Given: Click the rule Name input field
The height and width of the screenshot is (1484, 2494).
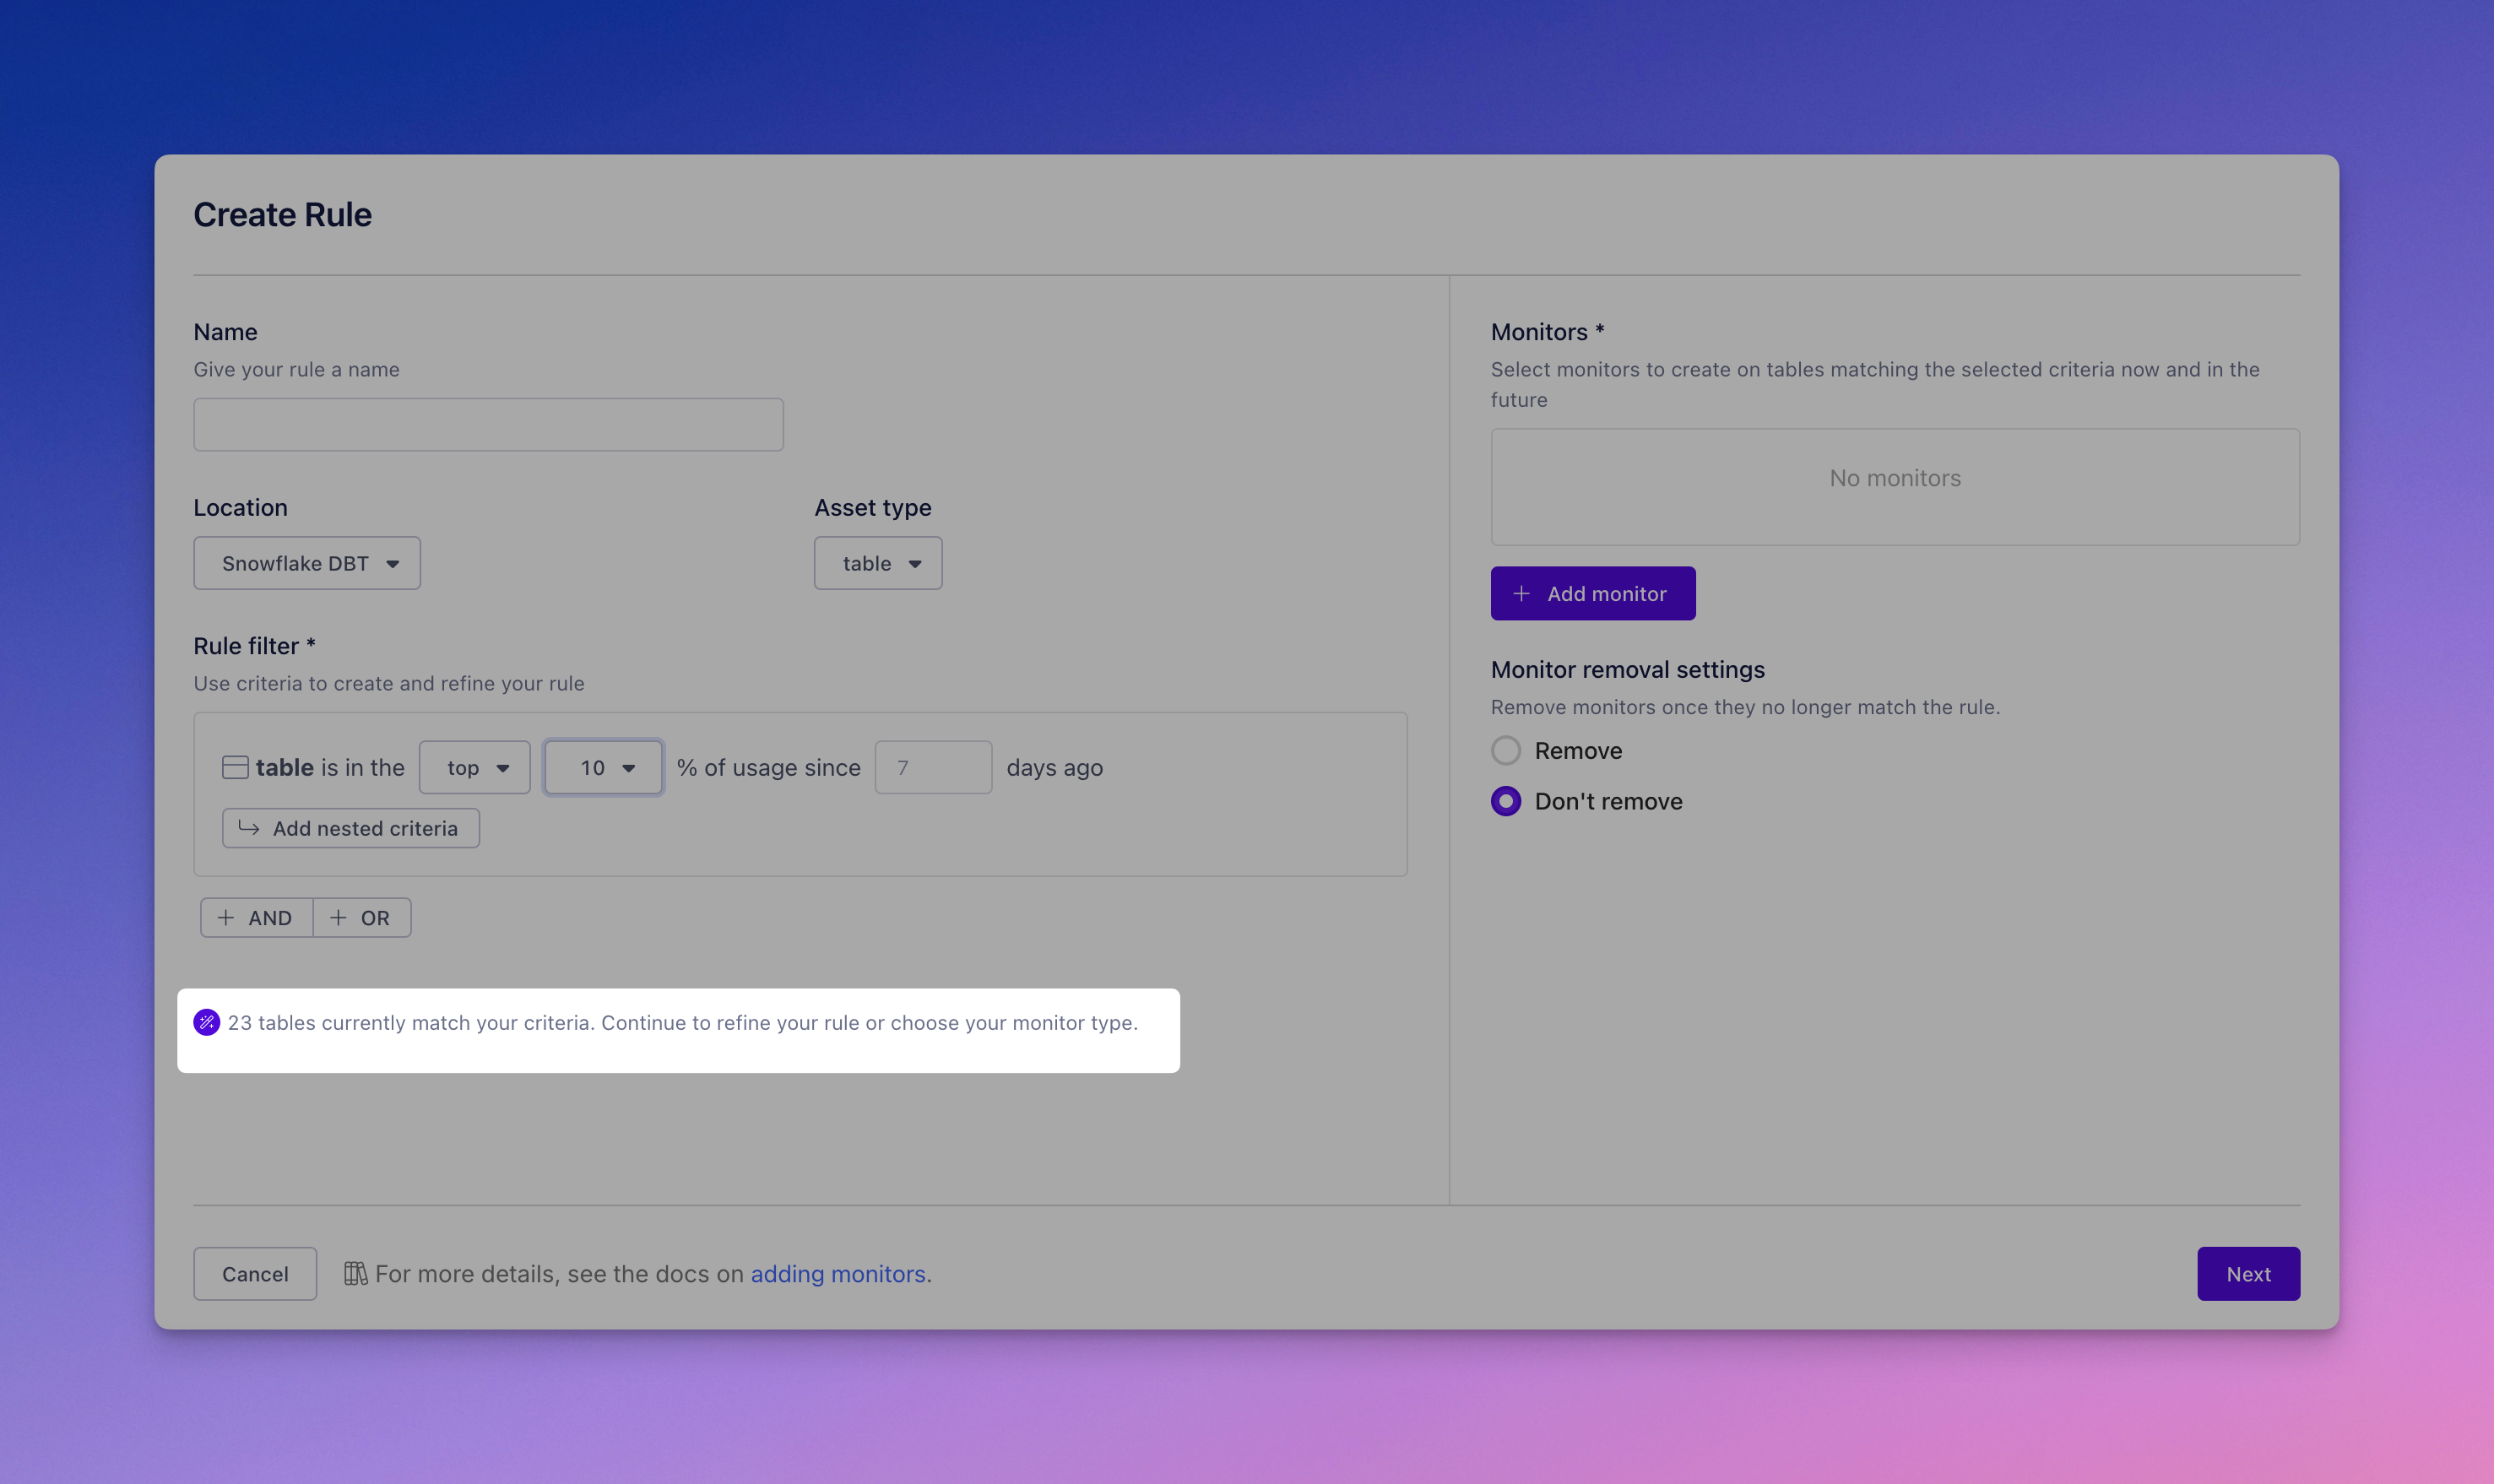Looking at the screenshot, I should (488, 424).
